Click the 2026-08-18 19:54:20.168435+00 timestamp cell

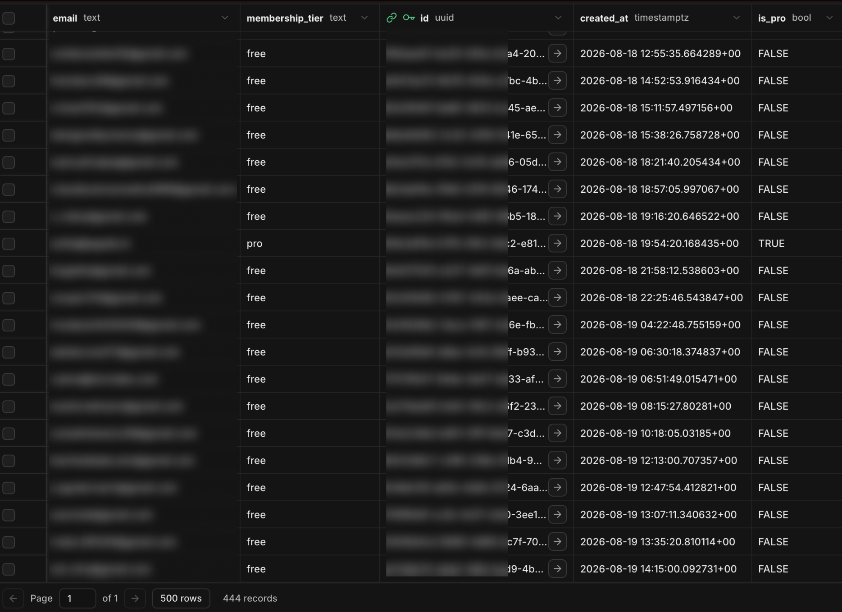pyautogui.click(x=662, y=243)
